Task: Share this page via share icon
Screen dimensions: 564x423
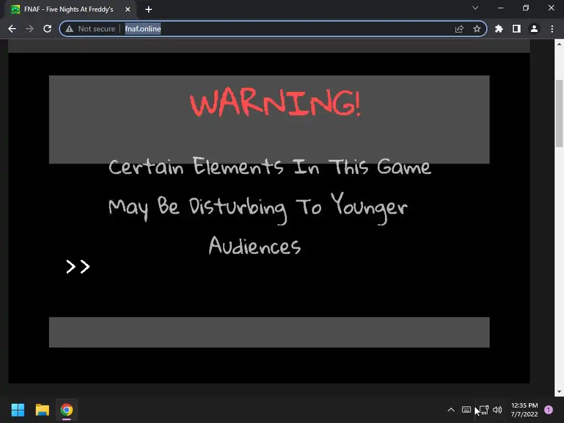Action: point(459,29)
